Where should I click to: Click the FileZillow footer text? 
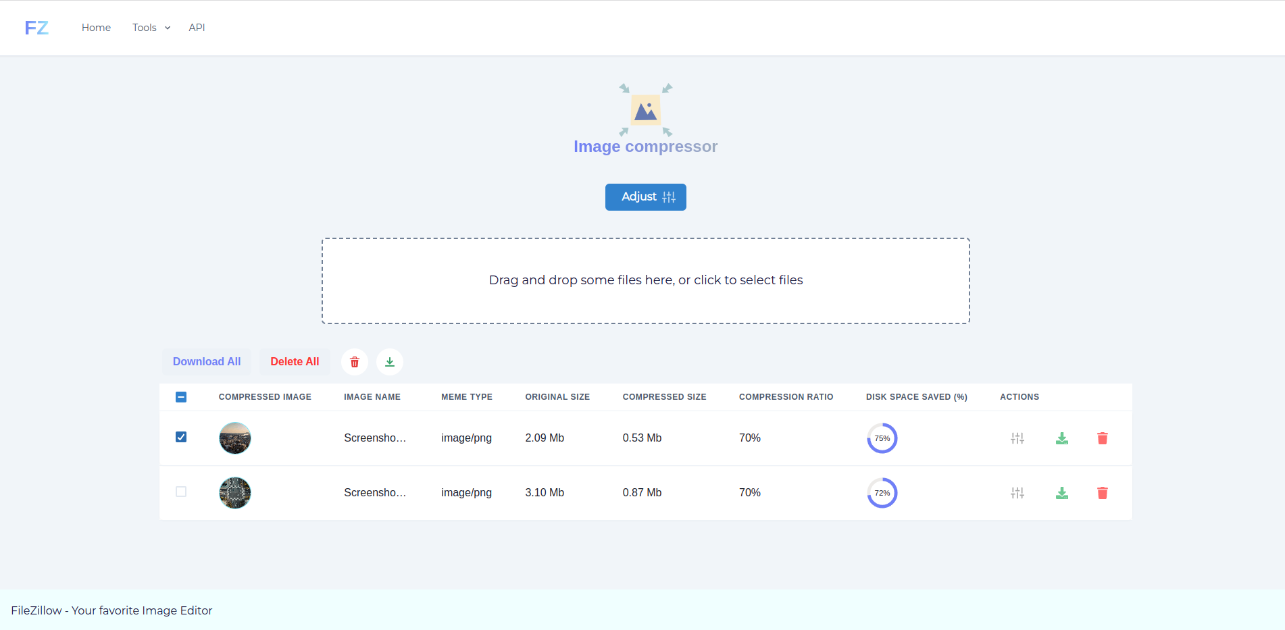(111, 610)
